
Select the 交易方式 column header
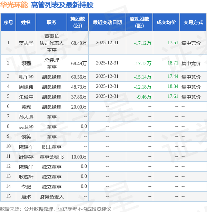pos(193,22)
